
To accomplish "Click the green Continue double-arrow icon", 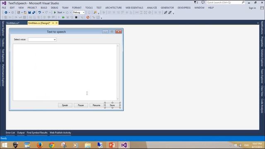I will pyautogui.click(x=63, y=17).
